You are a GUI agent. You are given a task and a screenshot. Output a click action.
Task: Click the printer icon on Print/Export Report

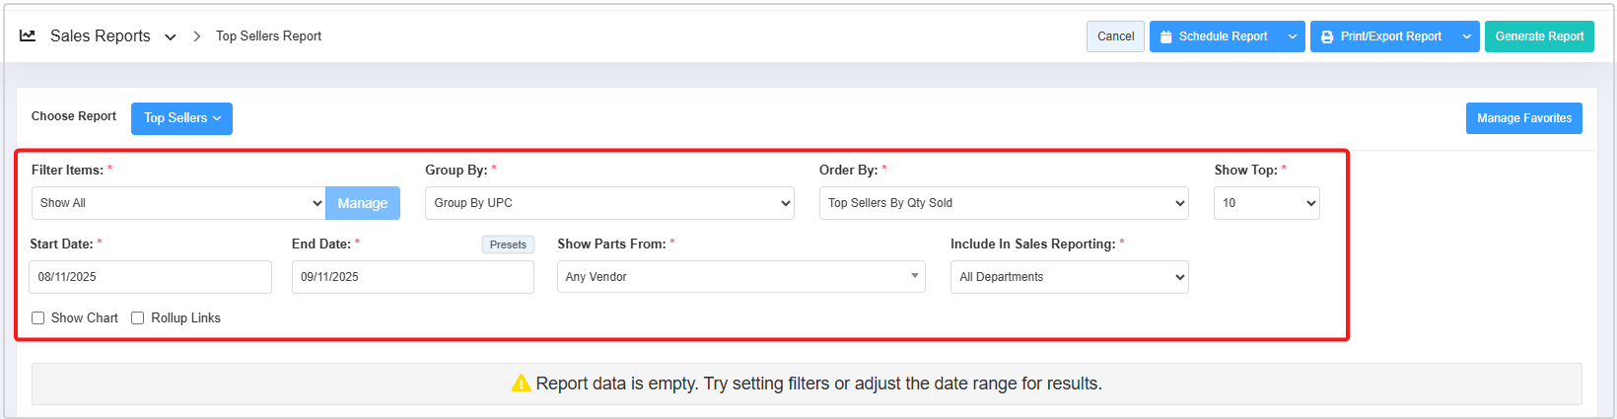click(1327, 36)
